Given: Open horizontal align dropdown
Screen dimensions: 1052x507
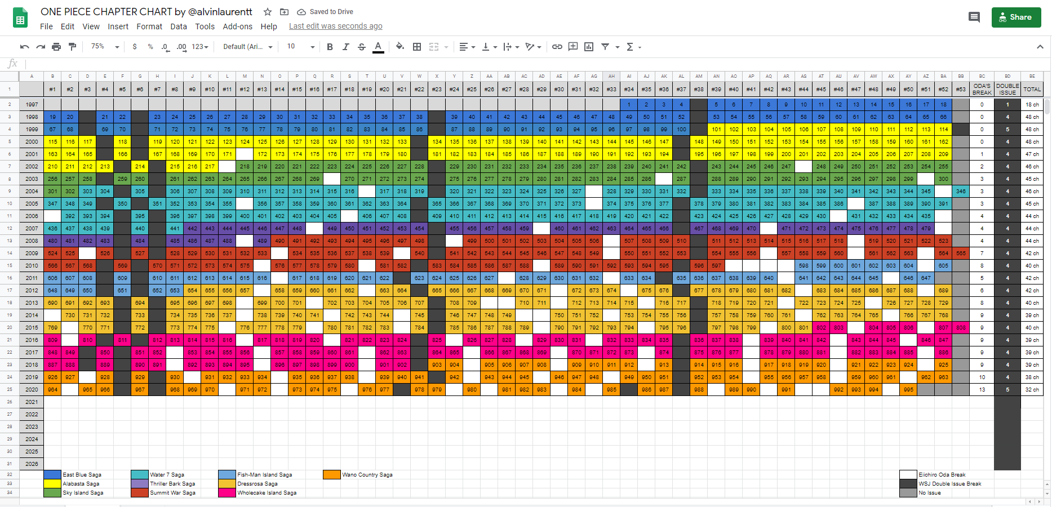Looking at the screenshot, I should click(468, 47).
